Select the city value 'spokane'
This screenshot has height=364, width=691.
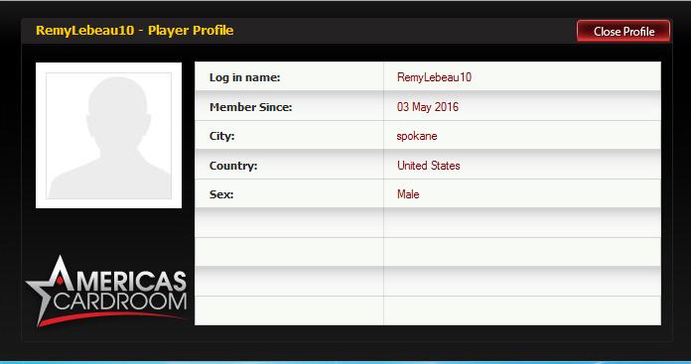(416, 136)
